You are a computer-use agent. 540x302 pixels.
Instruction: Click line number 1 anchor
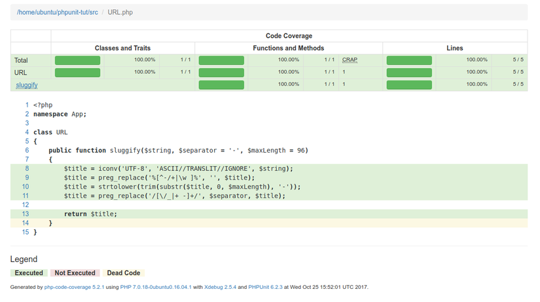tap(27, 105)
